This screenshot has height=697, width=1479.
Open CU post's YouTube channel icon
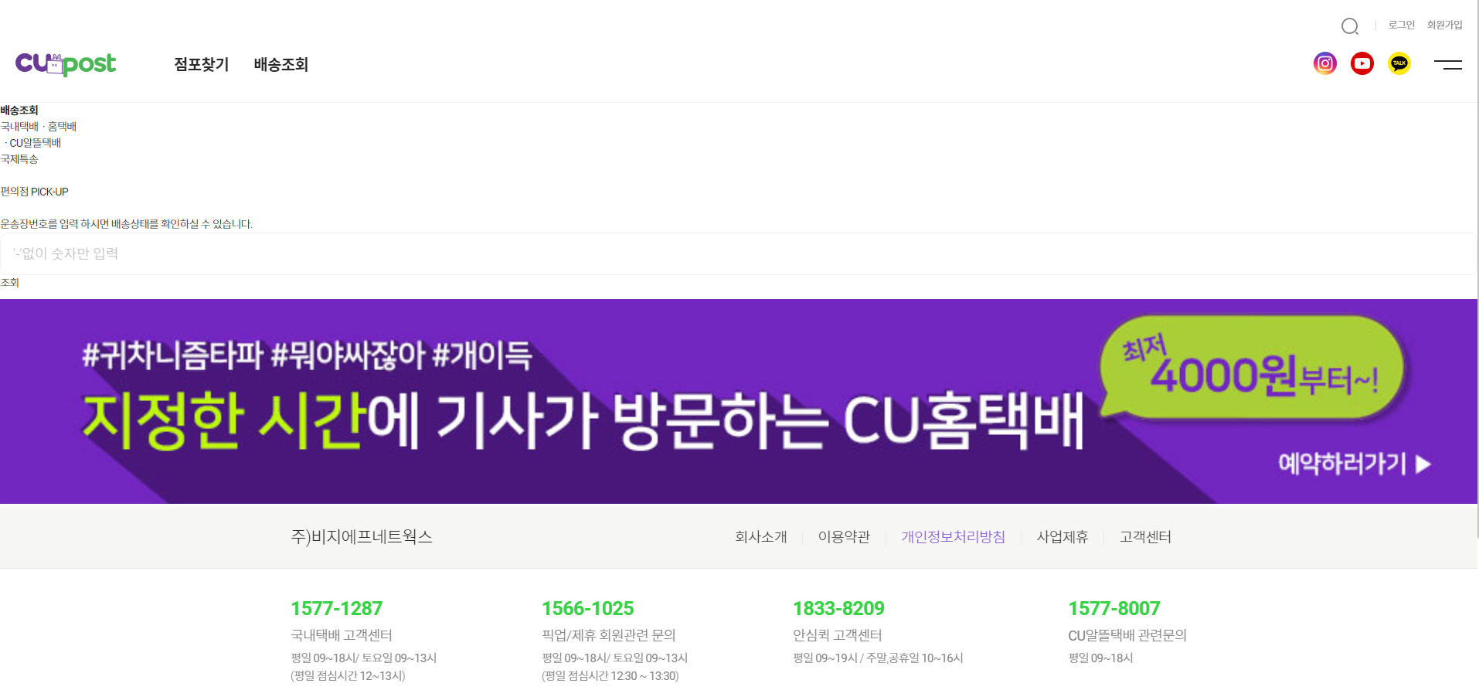coord(1362,63)
